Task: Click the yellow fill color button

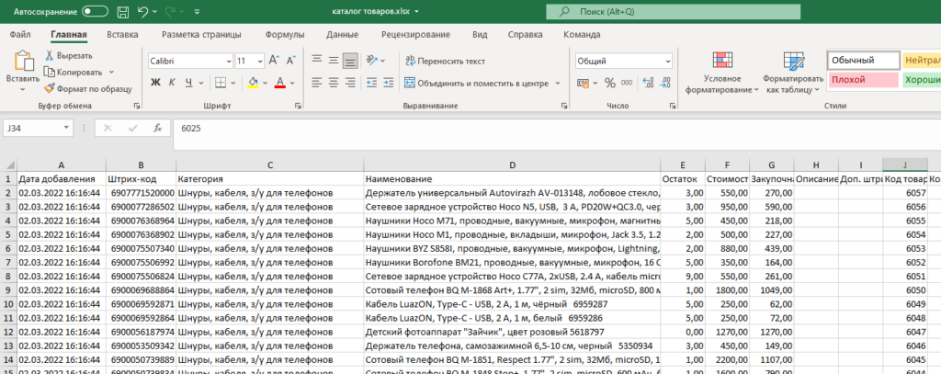Action: pos(252,83)
